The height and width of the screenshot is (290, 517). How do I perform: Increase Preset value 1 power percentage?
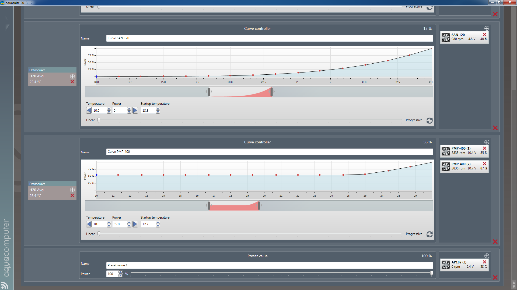click(120, 272)
